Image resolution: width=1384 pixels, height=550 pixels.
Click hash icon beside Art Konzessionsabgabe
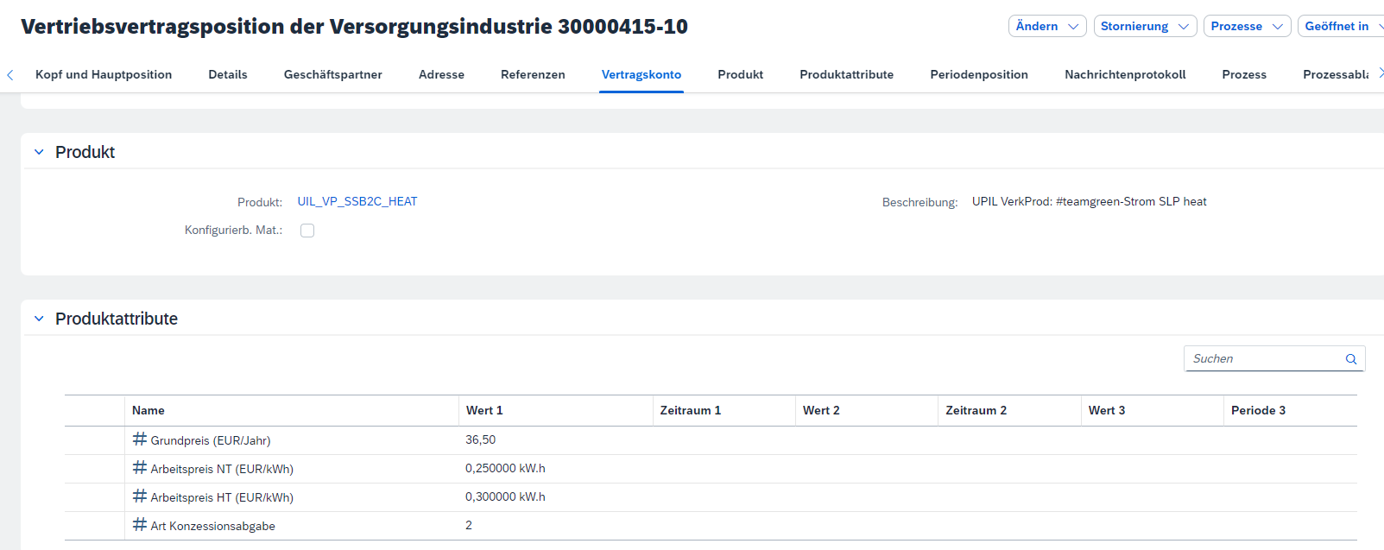(x=139, y=525)
